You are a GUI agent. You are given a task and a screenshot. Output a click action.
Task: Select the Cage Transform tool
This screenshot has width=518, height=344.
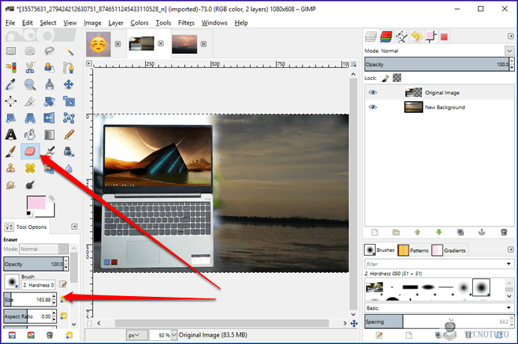coord(69,118)
